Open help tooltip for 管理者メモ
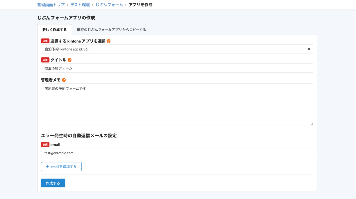 click(x=64, y=80)
